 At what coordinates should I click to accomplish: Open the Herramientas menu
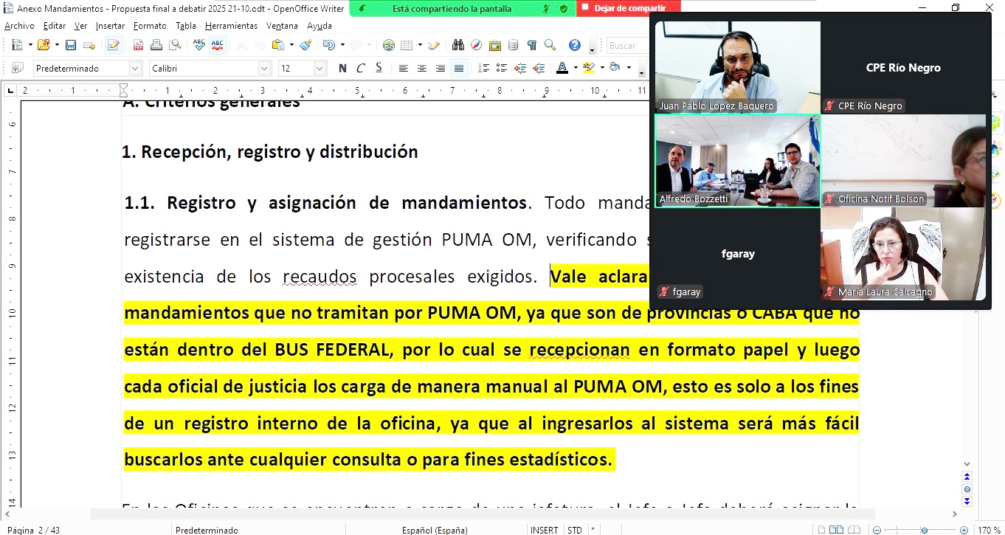pyautogui.click(x=231, y=26)
